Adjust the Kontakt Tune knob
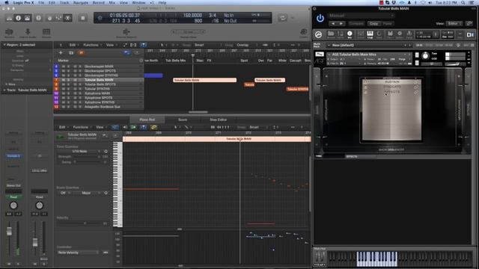The width and height of the screenshot is (479, 269). (425, 56)
